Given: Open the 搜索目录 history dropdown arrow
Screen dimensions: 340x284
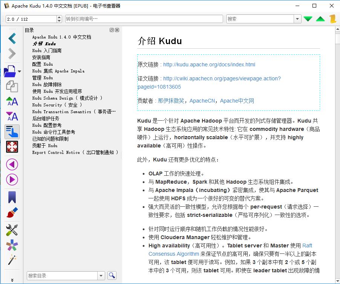Looking at the screenshot, I should coord(101,276).
